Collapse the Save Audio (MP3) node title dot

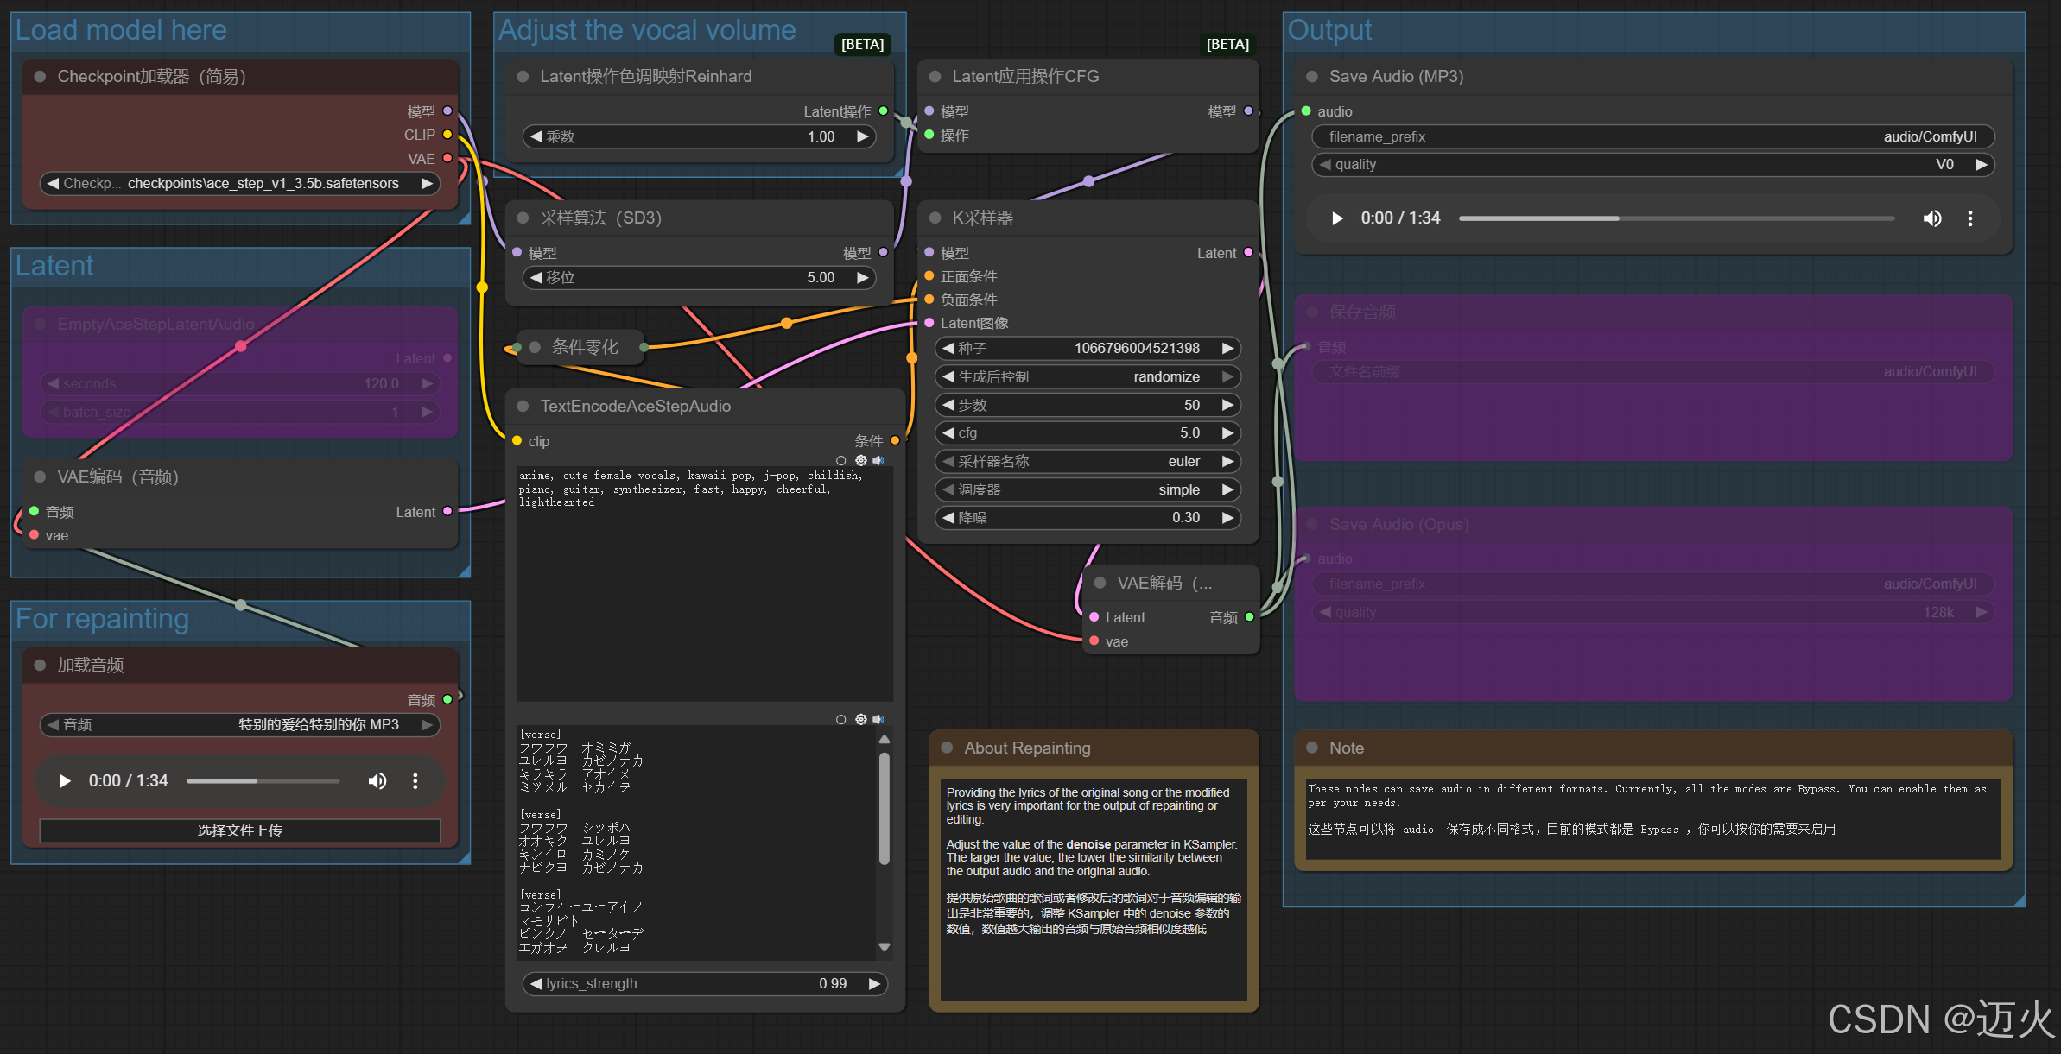point(1312,76)
